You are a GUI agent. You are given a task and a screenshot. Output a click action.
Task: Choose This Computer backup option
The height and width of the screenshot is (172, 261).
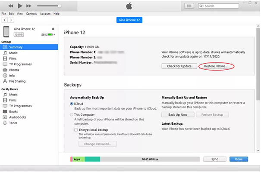[72, 115]
